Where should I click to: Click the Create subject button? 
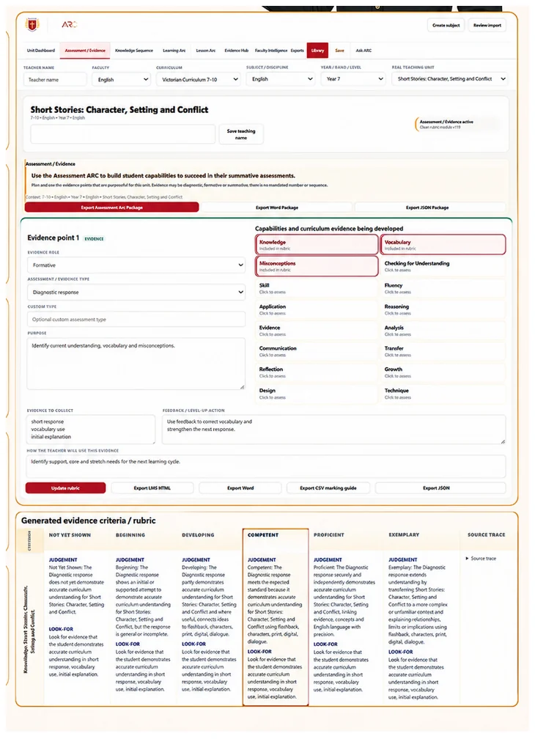point(446,26)
